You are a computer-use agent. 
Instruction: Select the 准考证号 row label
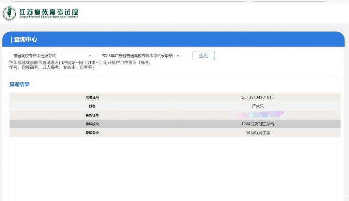click(92, 98)
